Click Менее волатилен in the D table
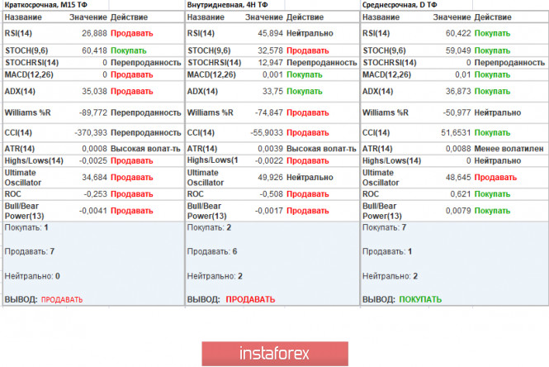This screenshot has width=549, height=367. pyautogui.click(x=509, y=149)
